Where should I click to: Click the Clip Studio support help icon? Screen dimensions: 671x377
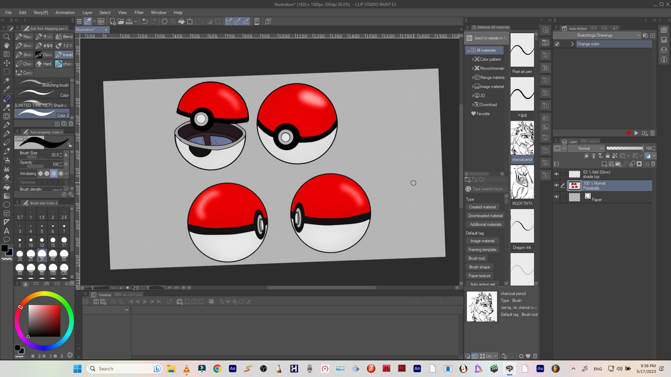click(x=268, y=21)
